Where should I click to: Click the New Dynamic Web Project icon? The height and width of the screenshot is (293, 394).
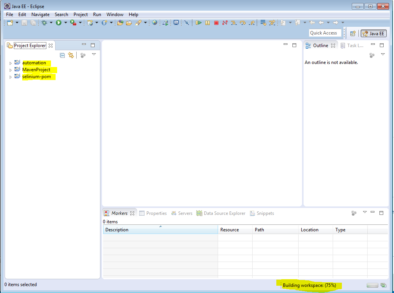(x=90, y=23)
